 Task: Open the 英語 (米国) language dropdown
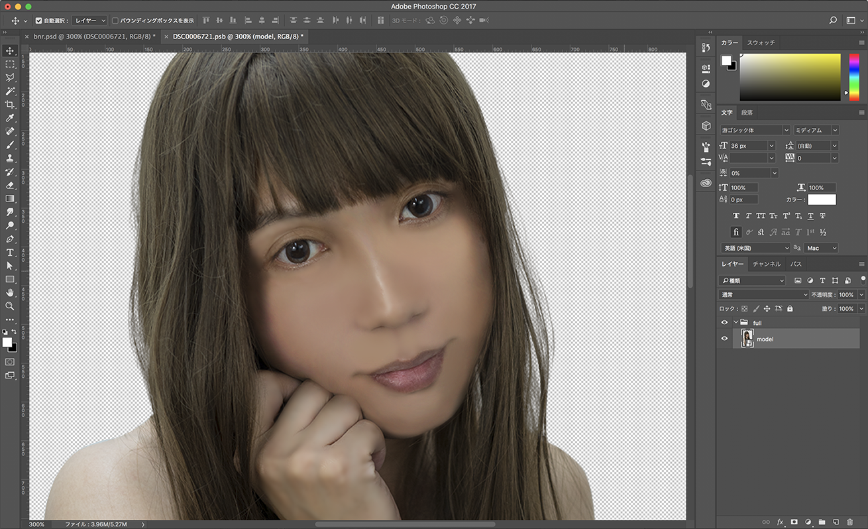(755, 248)
